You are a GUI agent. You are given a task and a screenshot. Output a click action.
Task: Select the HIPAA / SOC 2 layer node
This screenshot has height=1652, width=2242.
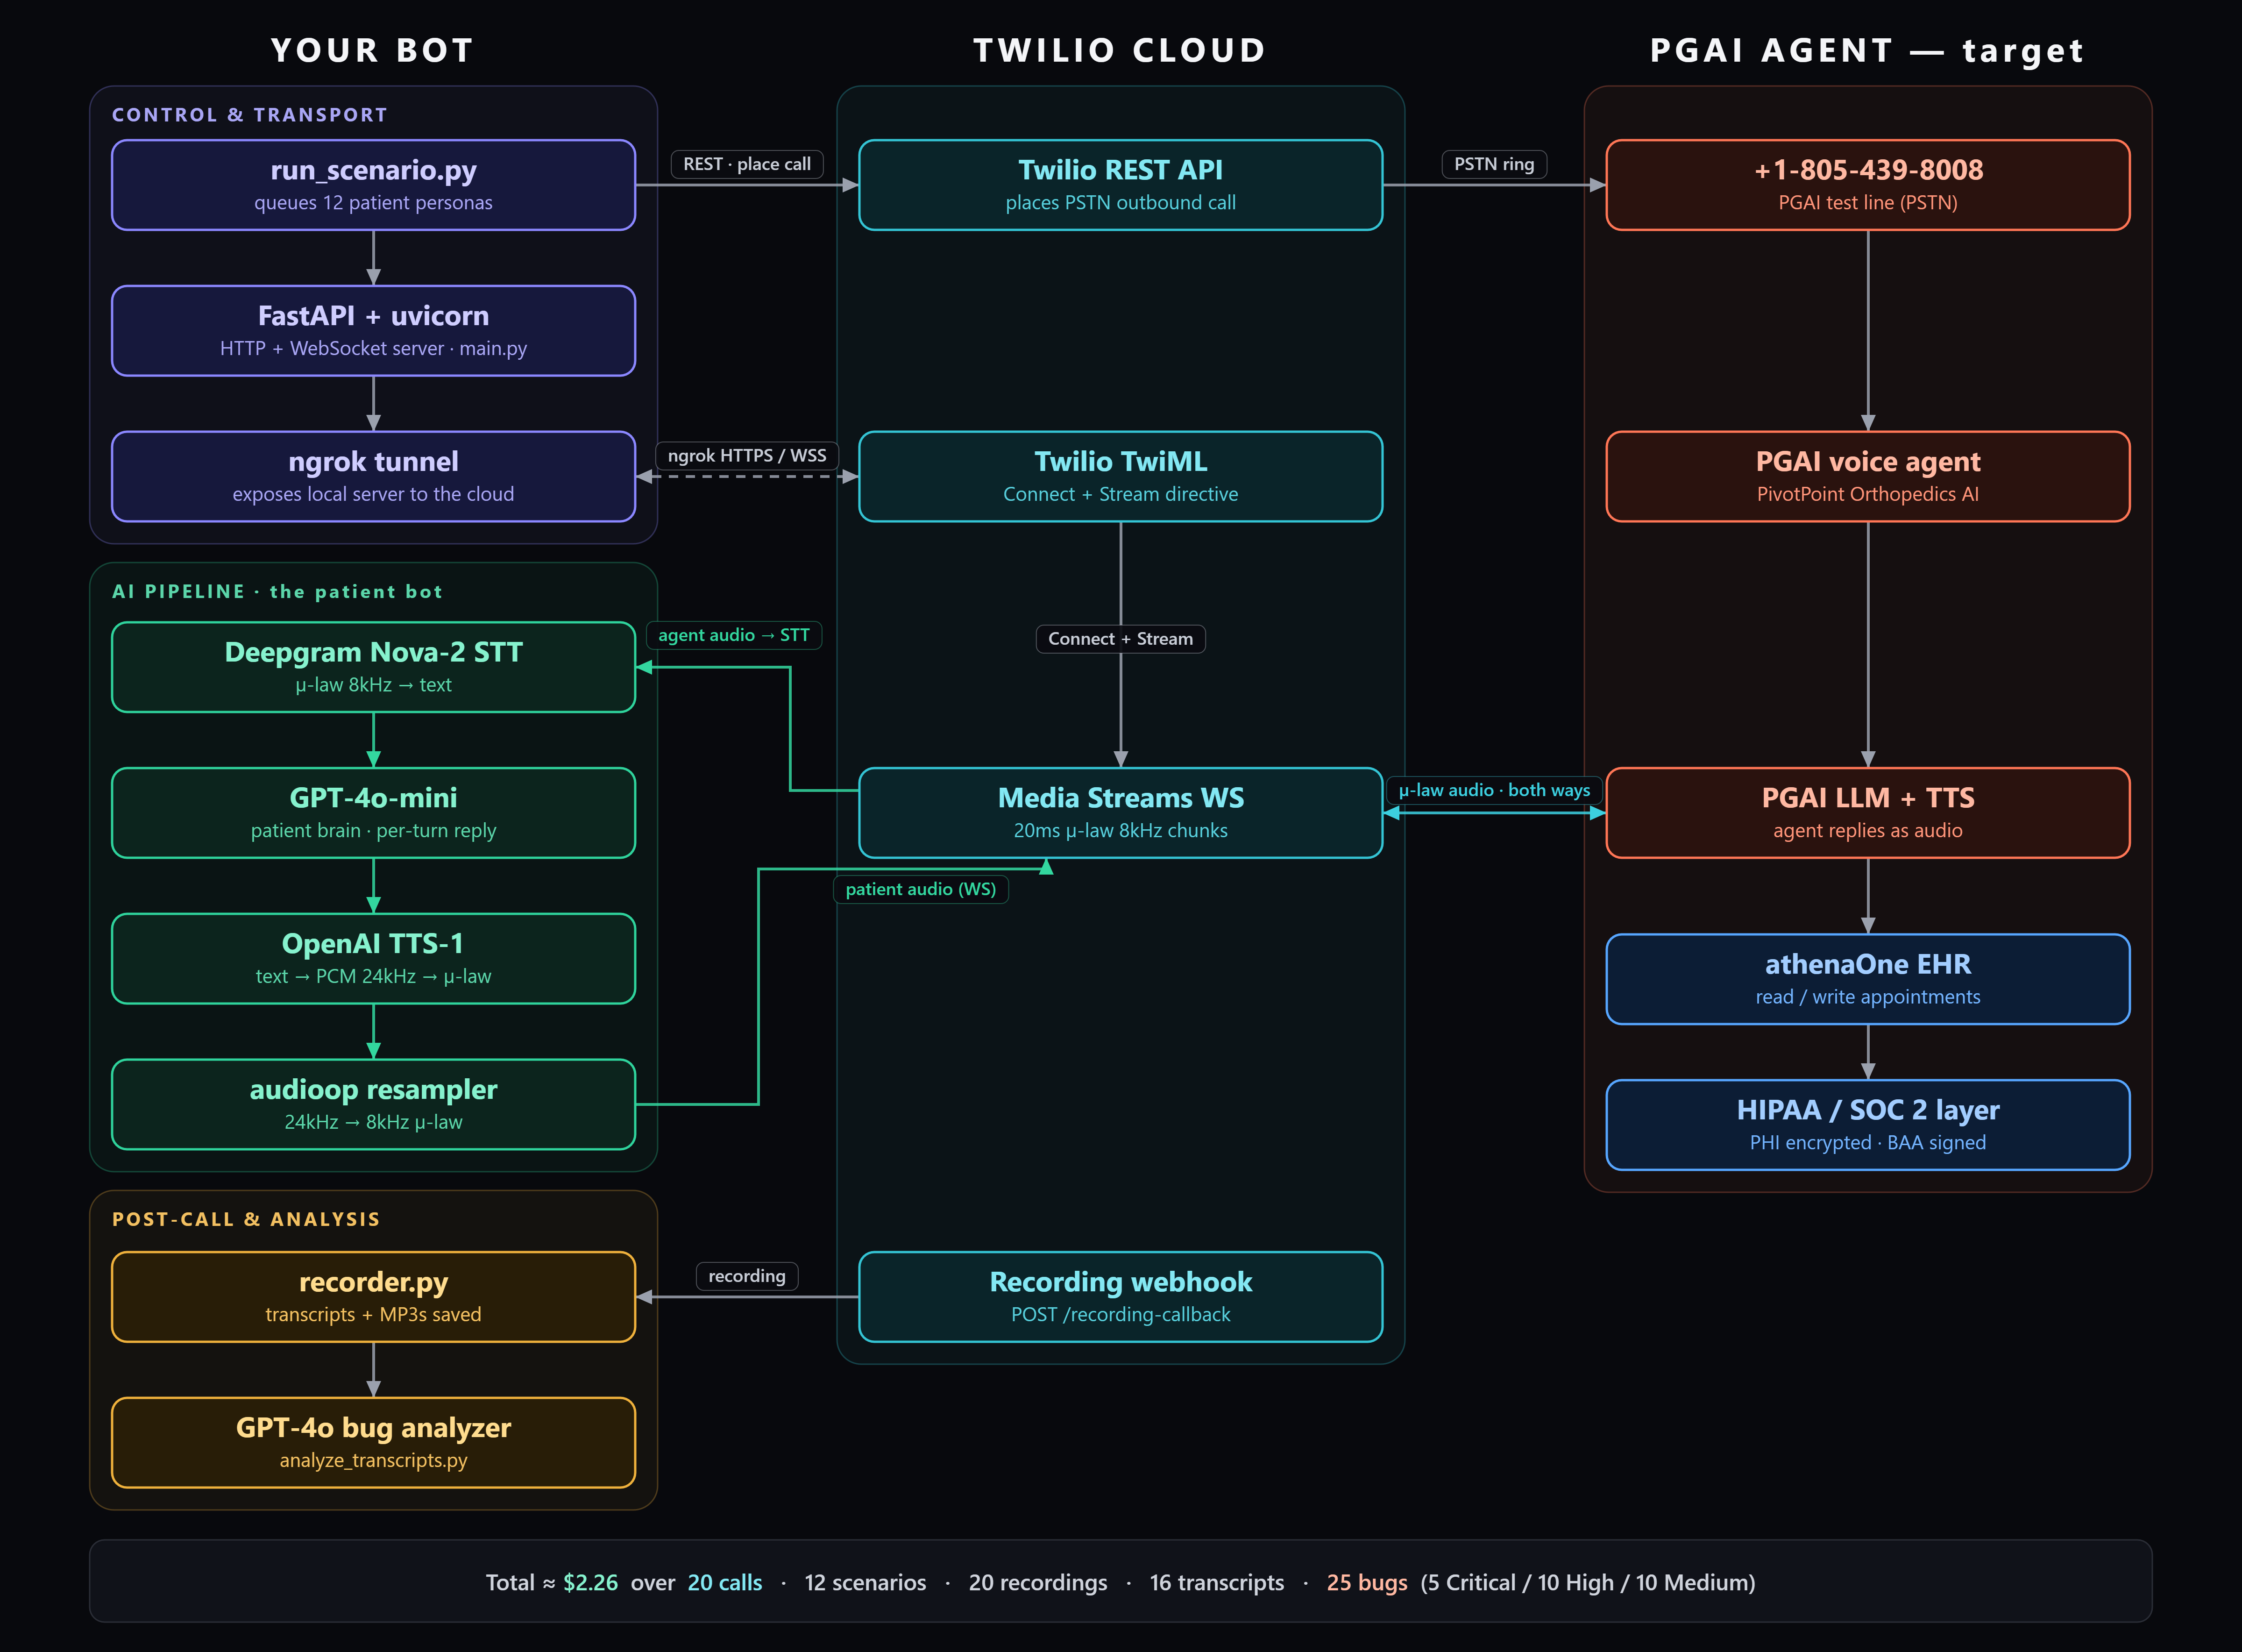coord(1868,1125)
